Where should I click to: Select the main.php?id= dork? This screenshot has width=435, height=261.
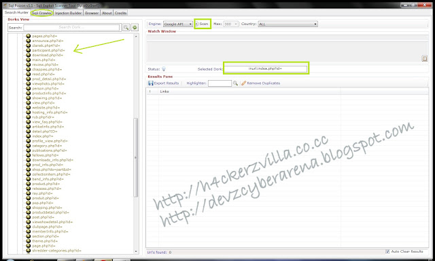(43, 60)
